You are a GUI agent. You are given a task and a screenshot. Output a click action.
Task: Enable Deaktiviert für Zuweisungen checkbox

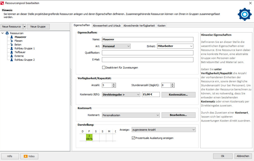(104, 68)
